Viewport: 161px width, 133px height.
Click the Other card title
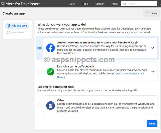[61, 100]
